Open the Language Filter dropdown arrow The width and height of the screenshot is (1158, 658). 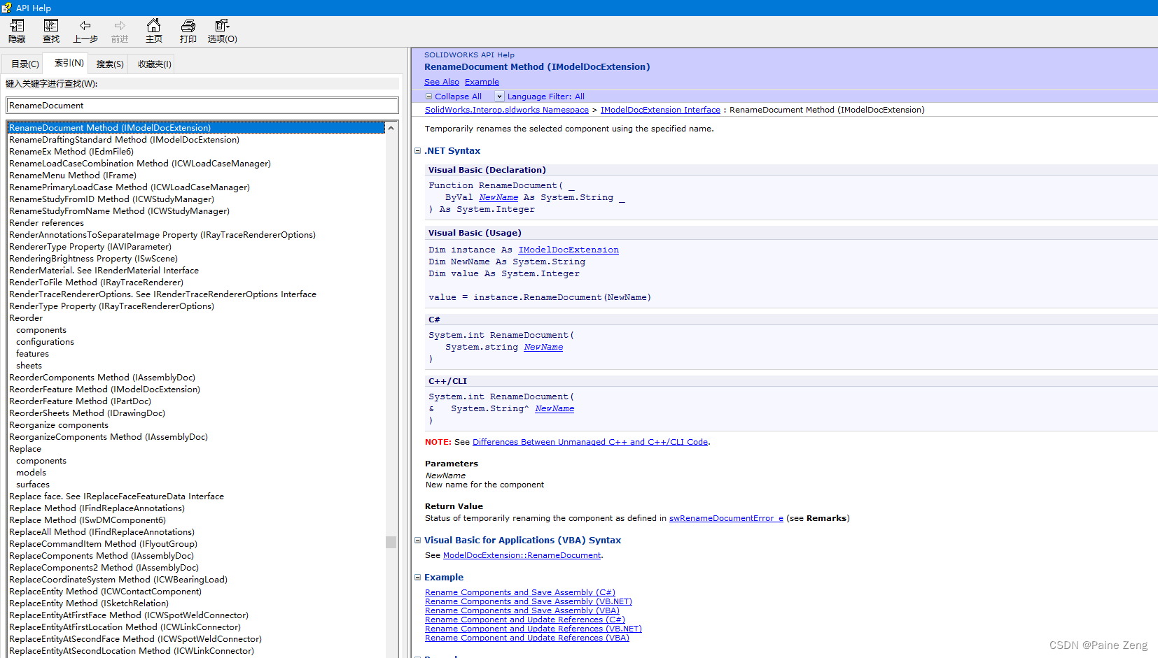tap(499, 96)
